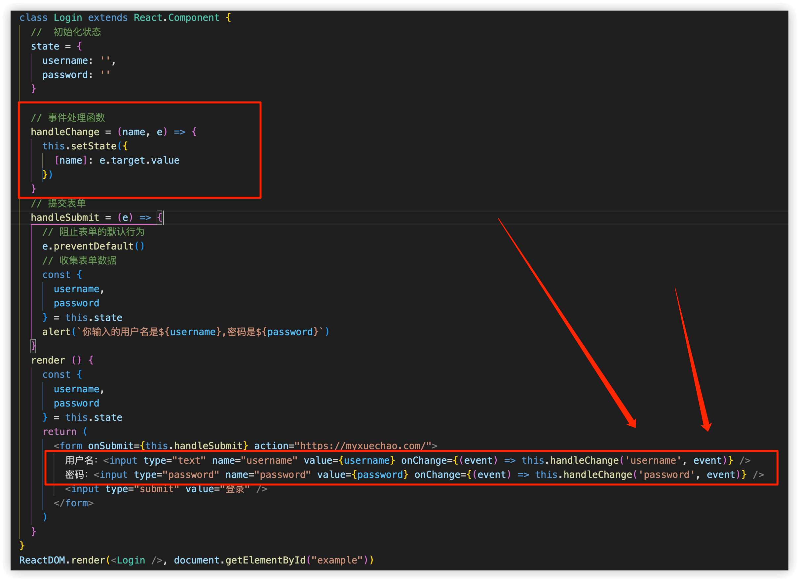Click '} = this.state' in handleSubmit
The height and width of the screenshot is (581, 799).
(x=82, y=318)
